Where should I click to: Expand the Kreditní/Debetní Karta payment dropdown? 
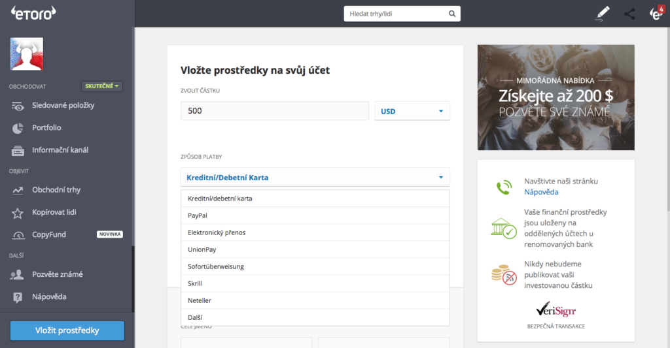click(x=315, y=177)
